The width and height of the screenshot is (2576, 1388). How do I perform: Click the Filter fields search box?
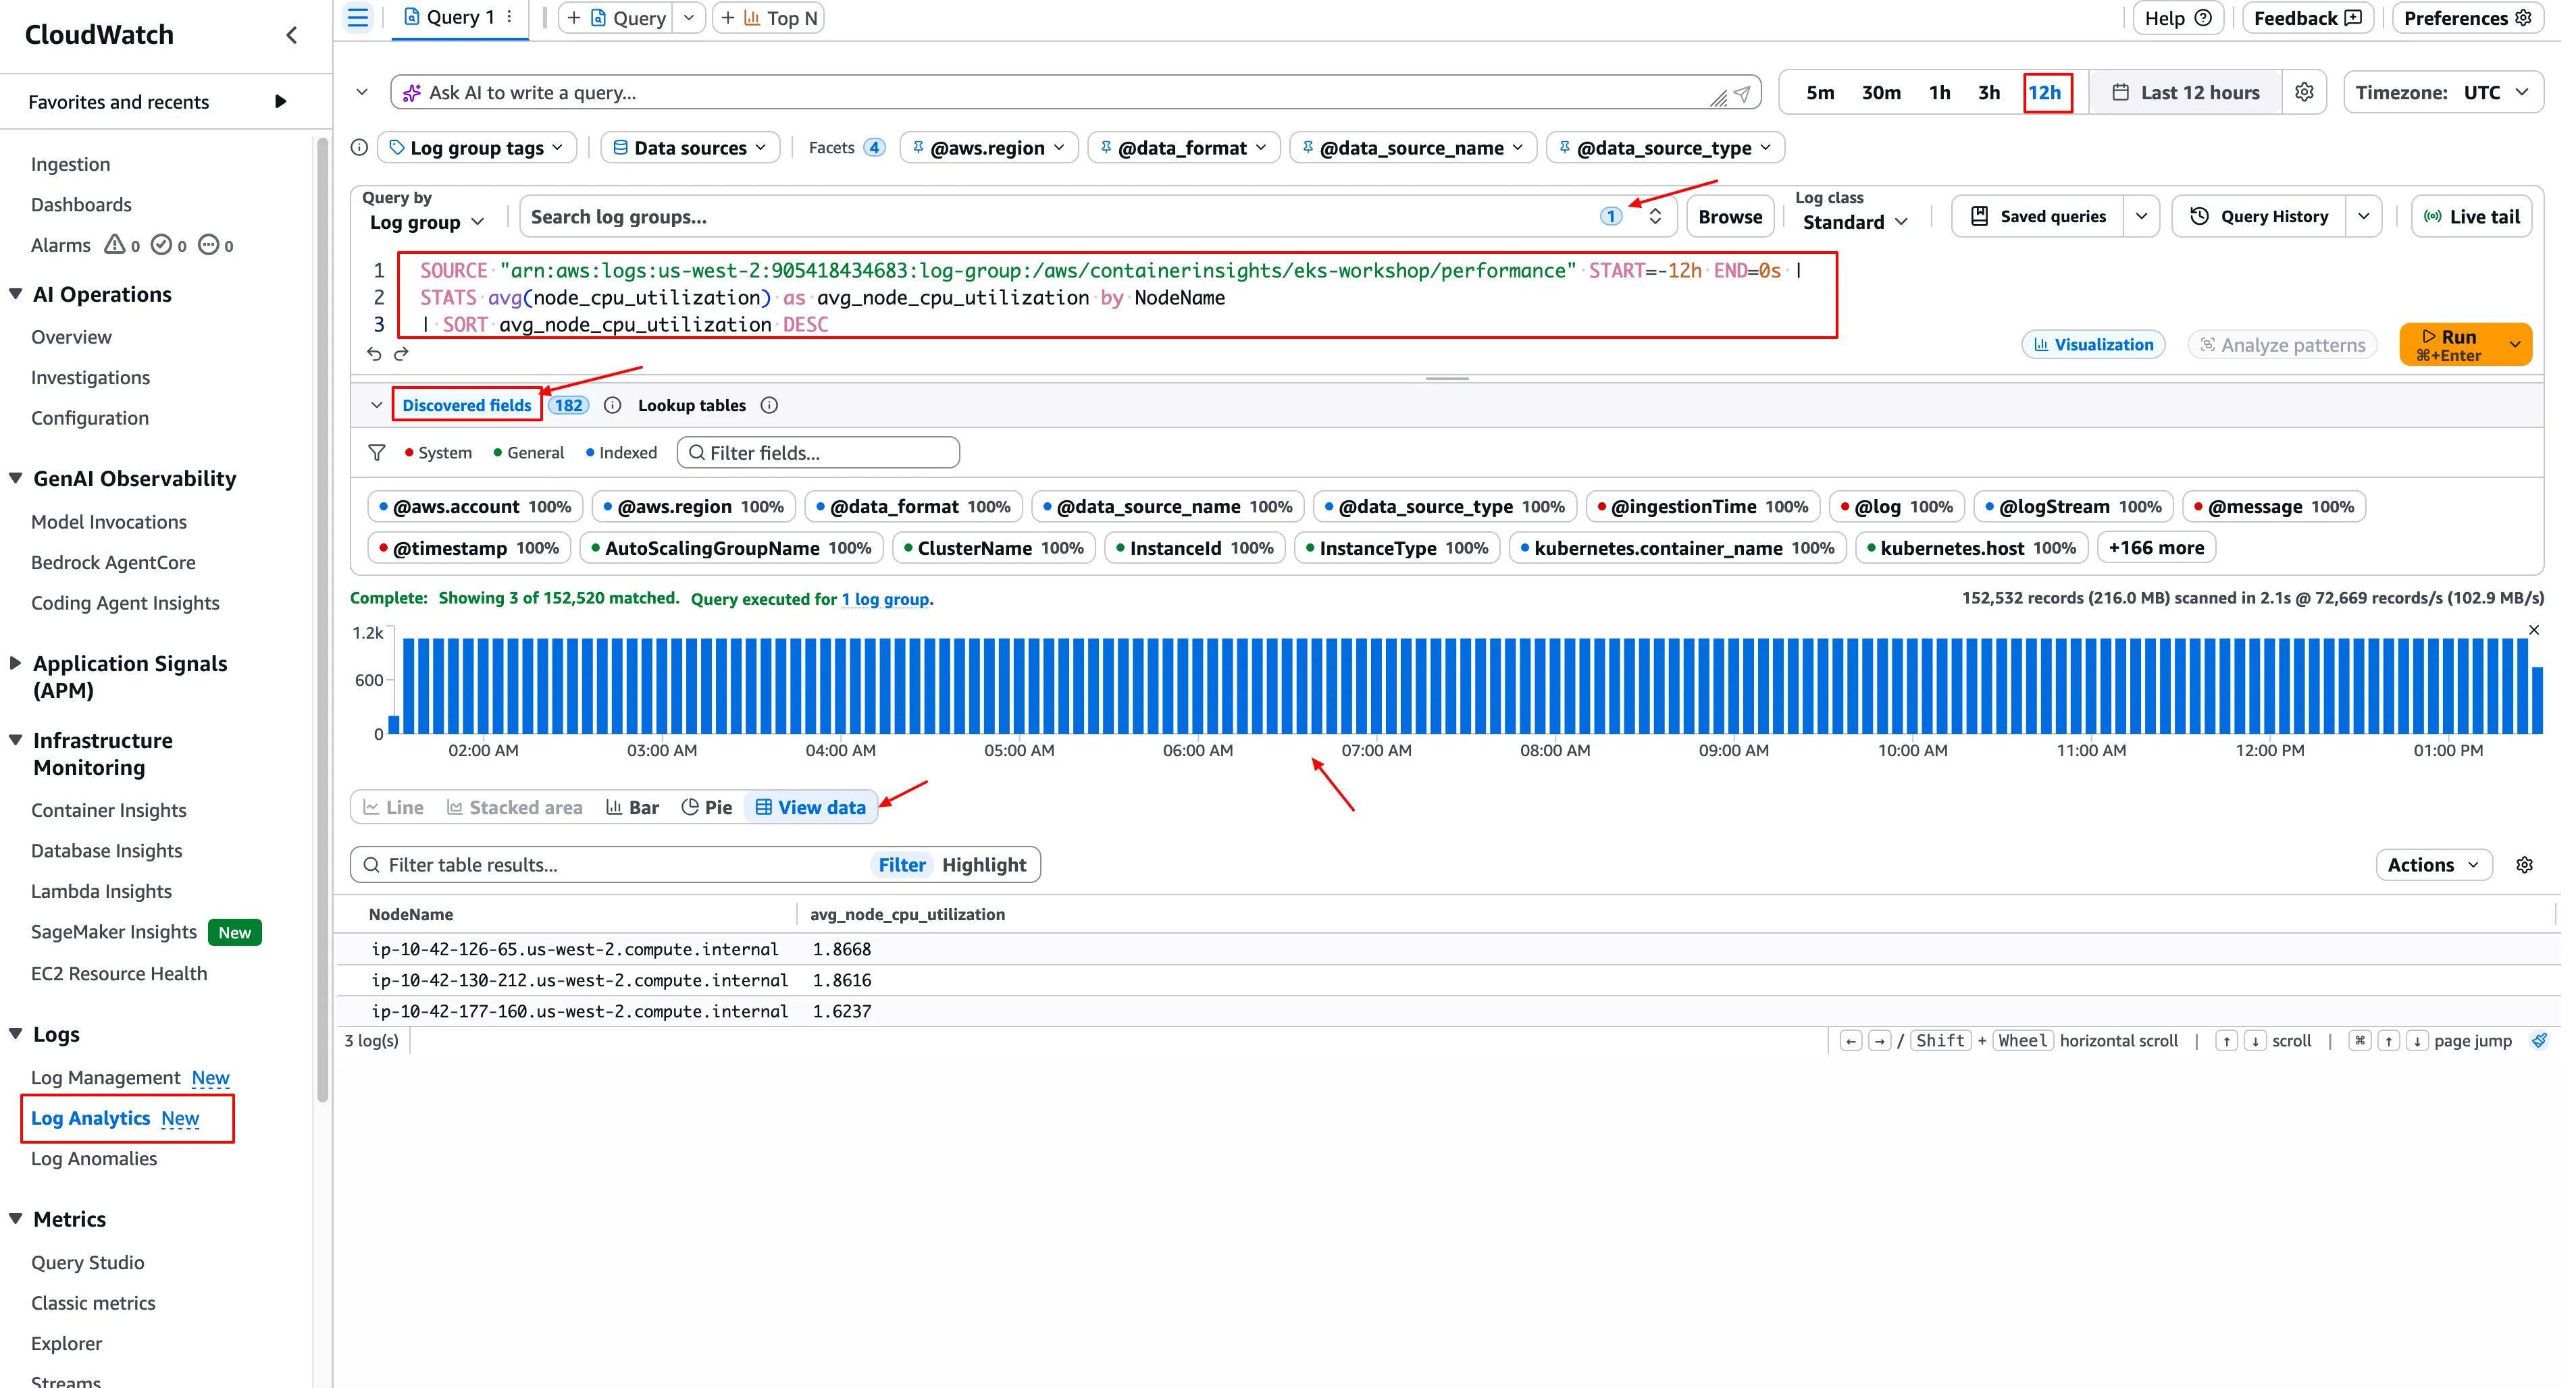point(818,453)
